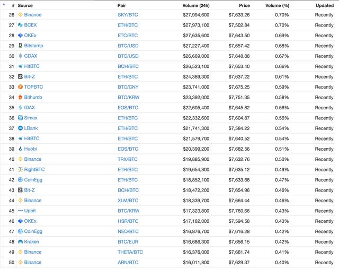Image resolution: width=339 pixels, height=269 pixels.
Task: Open the GDAX exchange link
Action: coord(31,56)
